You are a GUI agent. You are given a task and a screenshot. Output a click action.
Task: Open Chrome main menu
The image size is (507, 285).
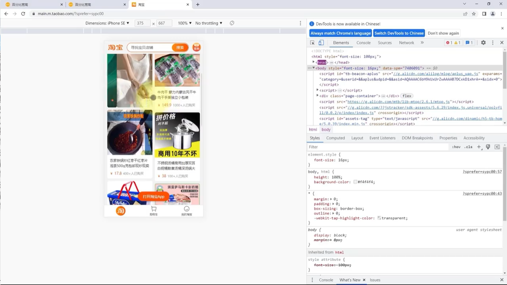[x=501, y=14]
